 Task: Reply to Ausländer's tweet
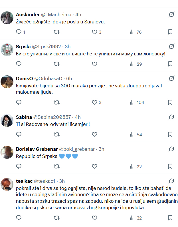(19, 32)
